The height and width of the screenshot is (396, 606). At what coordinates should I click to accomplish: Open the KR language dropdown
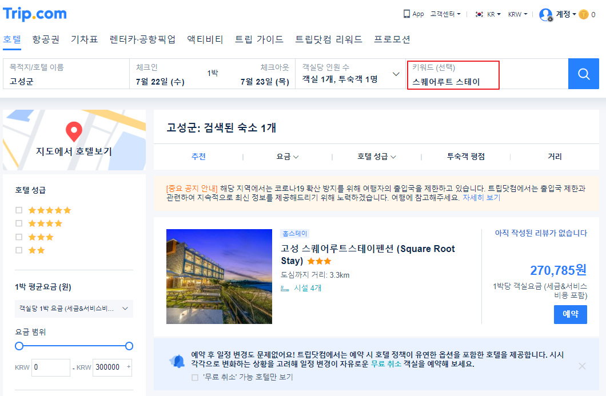click(x=493, y=14)
